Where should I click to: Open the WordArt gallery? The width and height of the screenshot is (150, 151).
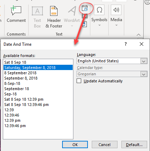point(72,17)
